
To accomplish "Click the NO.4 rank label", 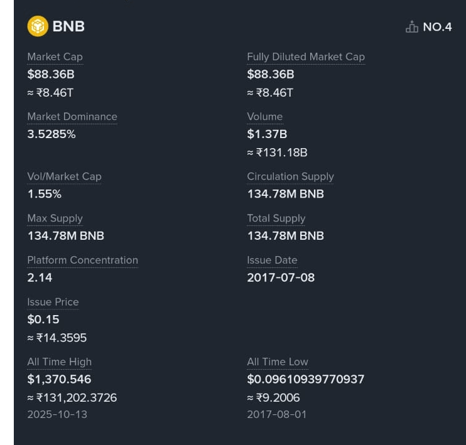I will [x=437, y=27].
